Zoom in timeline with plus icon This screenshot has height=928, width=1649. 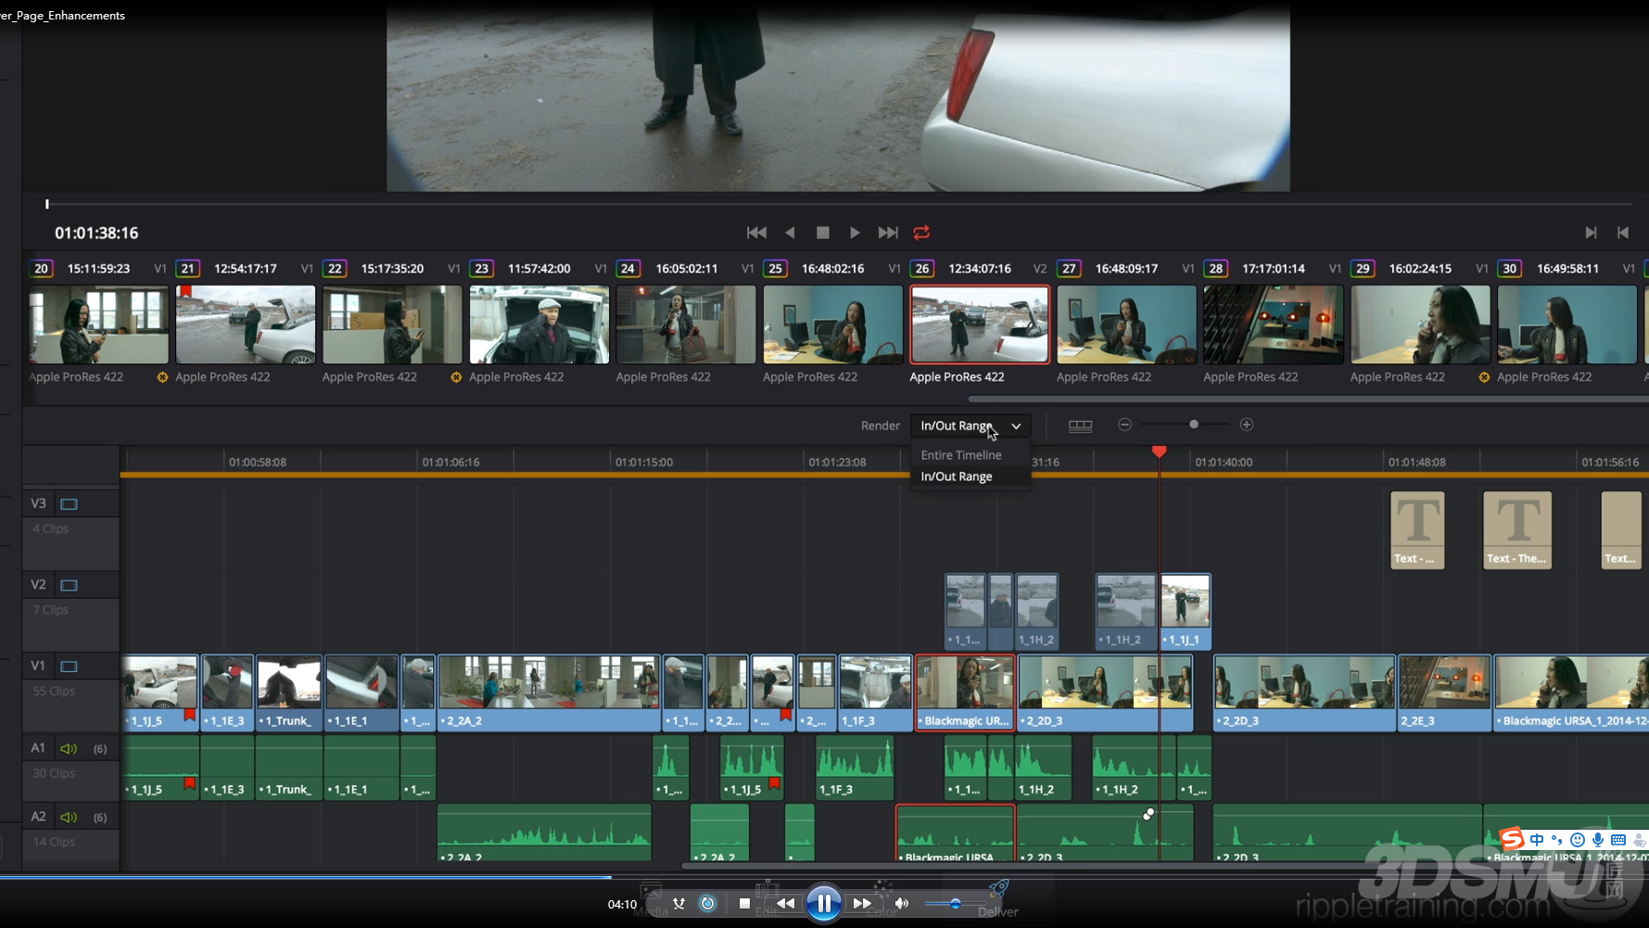point(1247,425)
